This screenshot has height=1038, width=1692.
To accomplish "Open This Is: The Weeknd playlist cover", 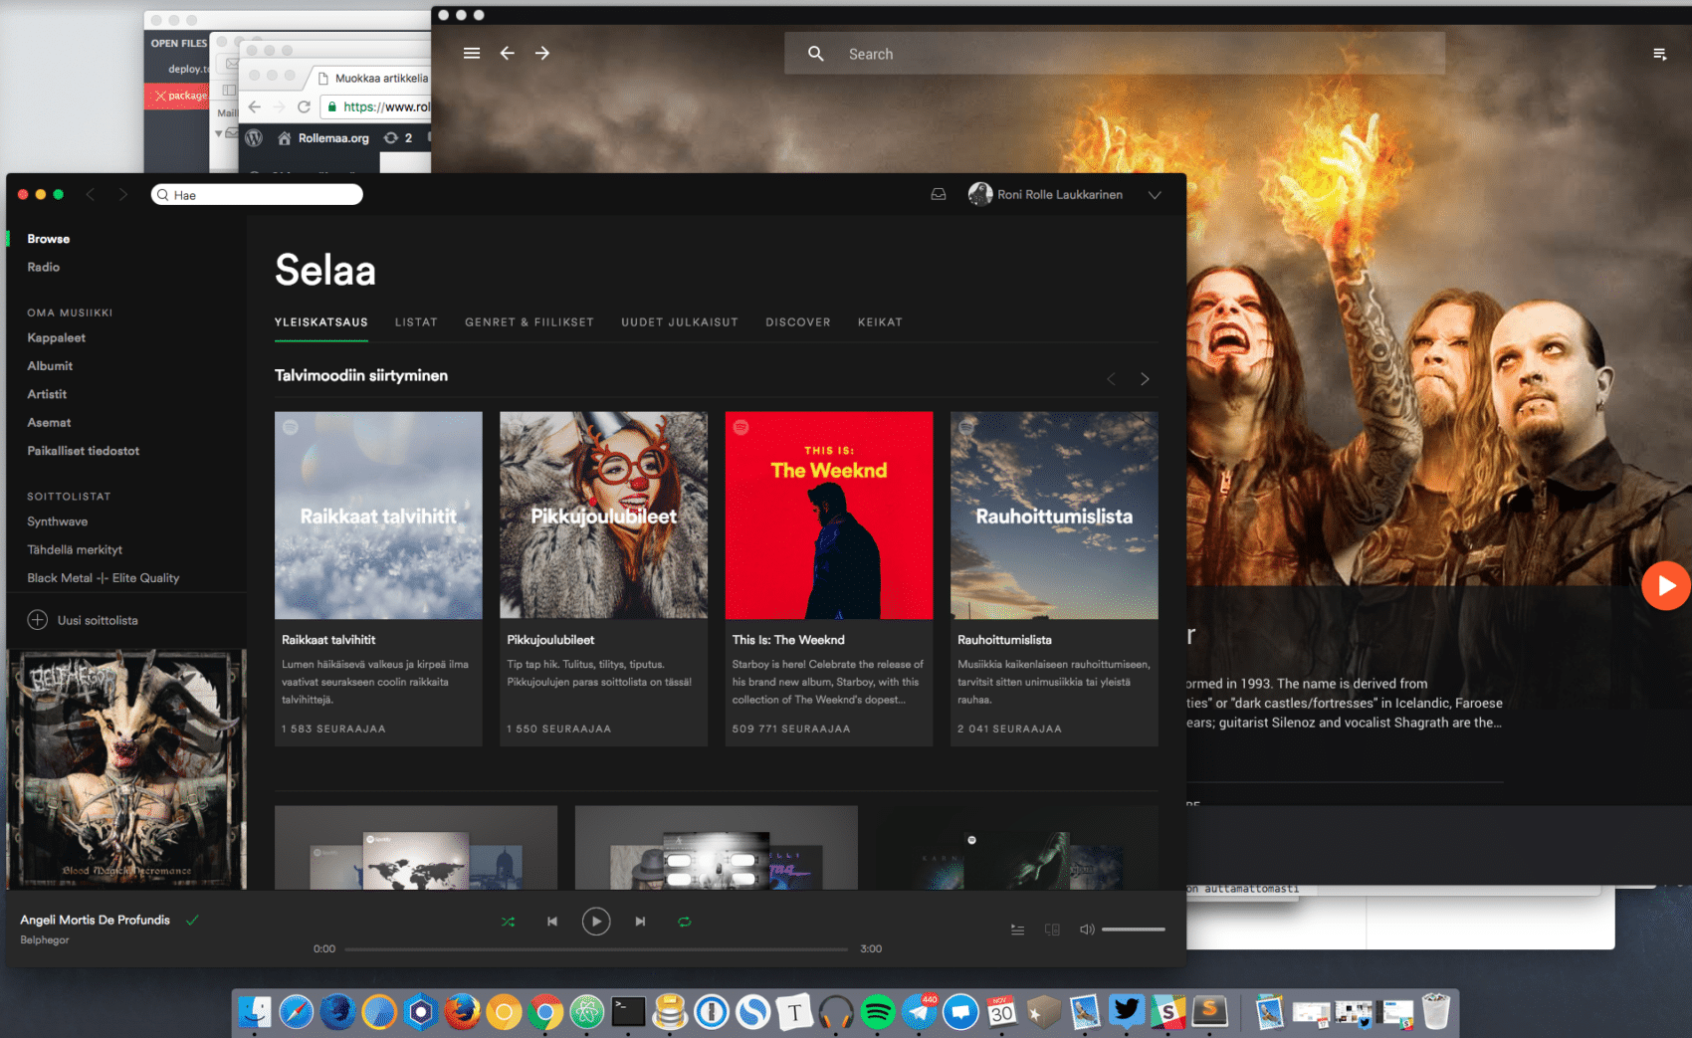I will pos(829,516).
